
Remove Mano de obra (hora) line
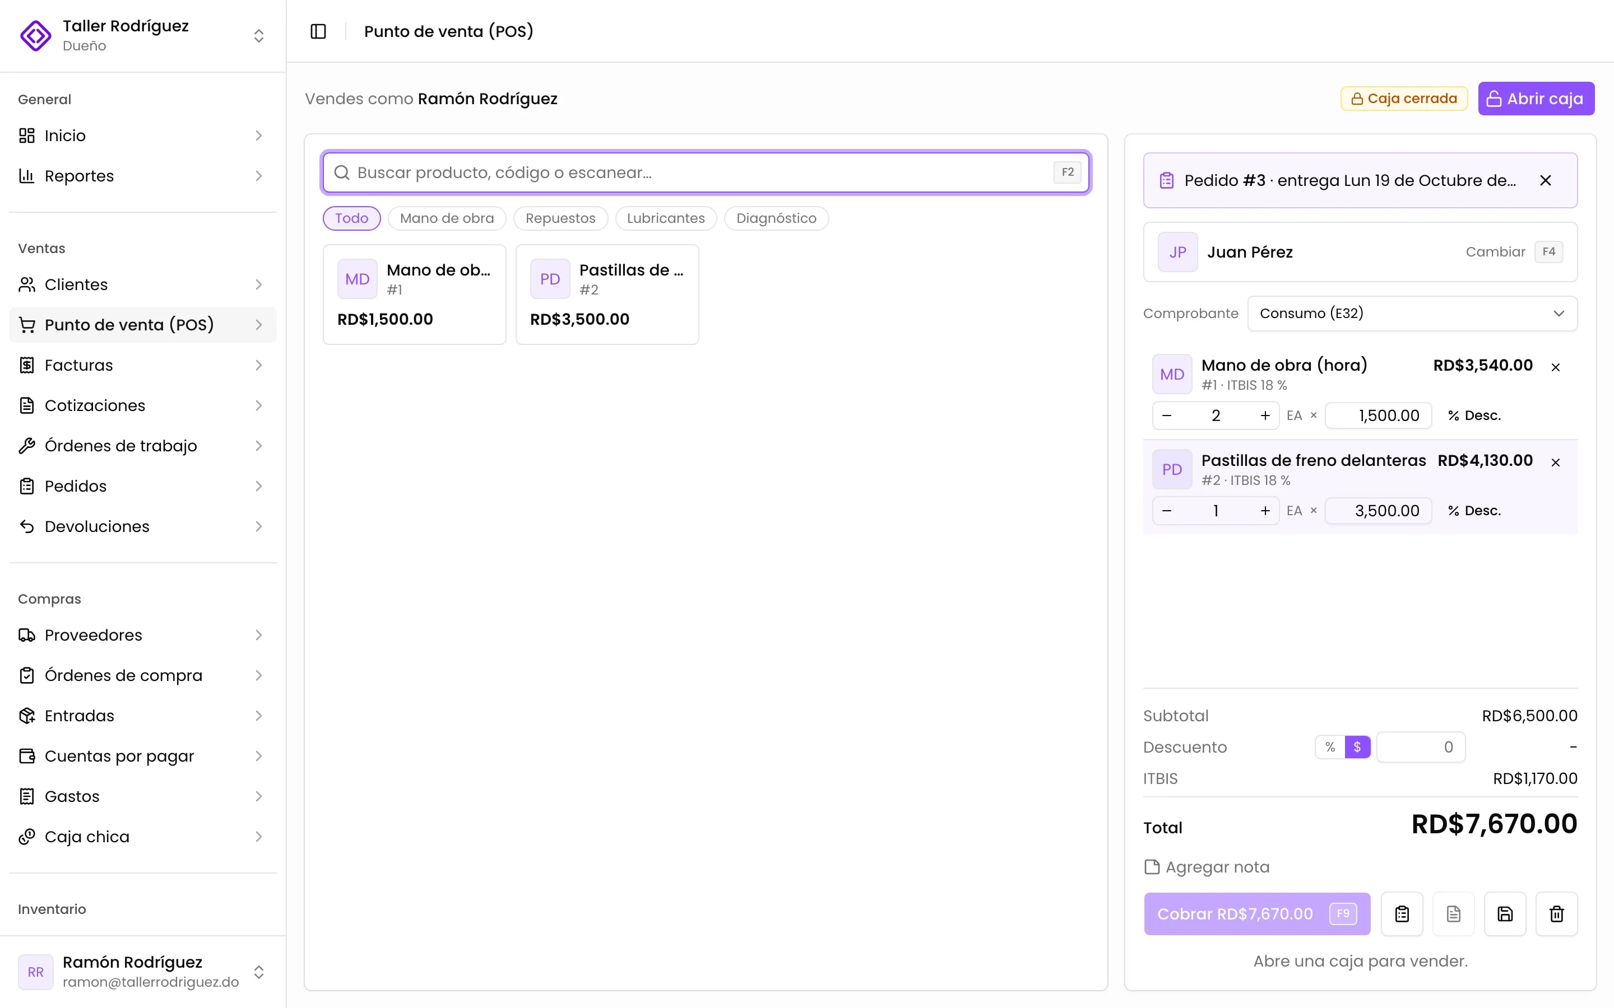(x=1555, y=367)
